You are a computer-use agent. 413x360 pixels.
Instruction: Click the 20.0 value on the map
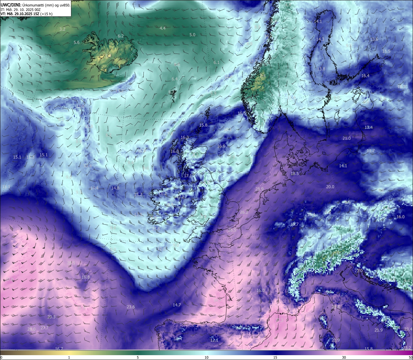pyautogui.click(x=330, y=187)
